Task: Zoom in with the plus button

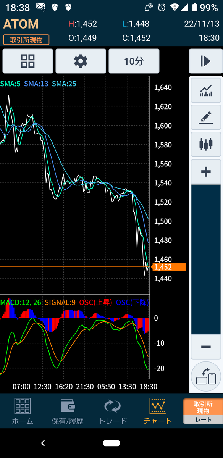Action: (206, 172)
